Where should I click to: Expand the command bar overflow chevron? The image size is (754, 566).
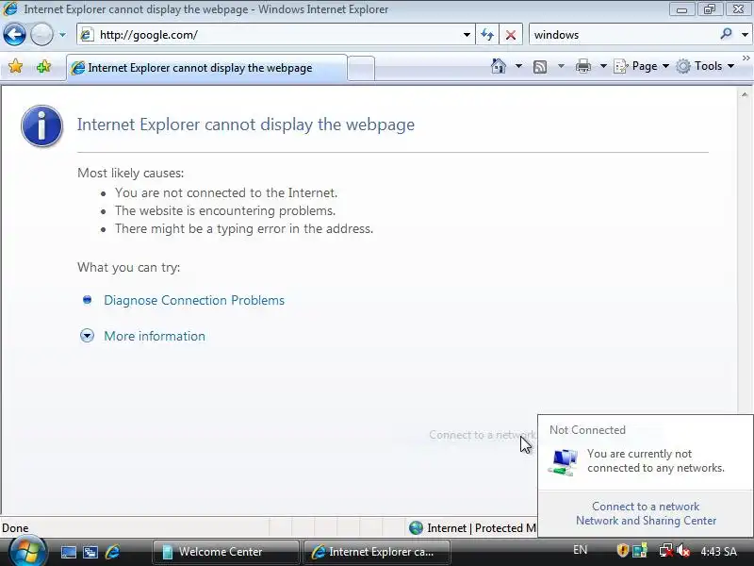click(x=746, y=58)
